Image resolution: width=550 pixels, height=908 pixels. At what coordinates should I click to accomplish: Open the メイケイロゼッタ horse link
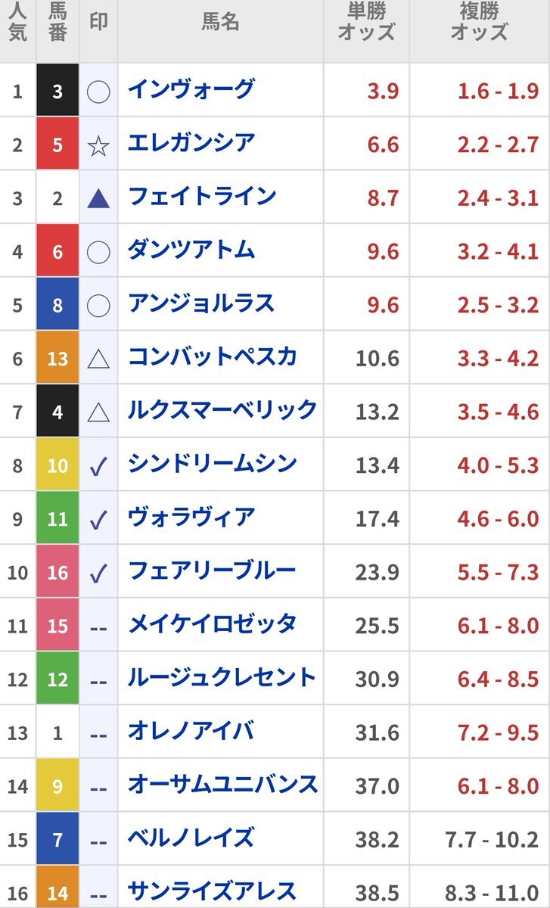click(212, 626)
